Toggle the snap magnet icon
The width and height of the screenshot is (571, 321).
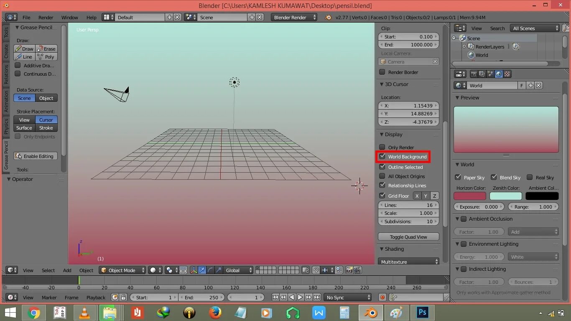tap(316, 270)
